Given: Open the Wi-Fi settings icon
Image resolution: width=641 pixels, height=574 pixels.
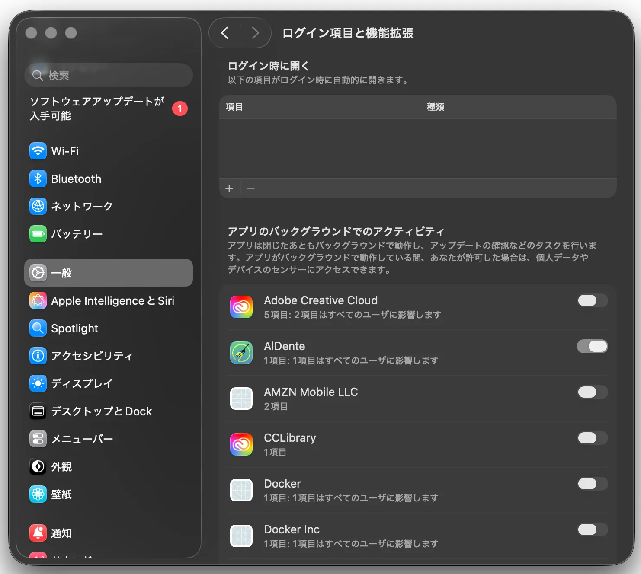Looking at the screenshot, I should [x=38, y=151].
